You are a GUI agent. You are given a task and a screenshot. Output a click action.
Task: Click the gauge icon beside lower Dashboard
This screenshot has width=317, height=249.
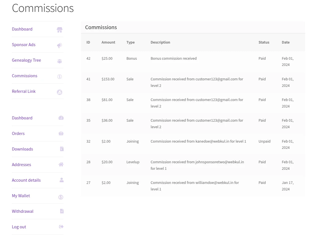61,118
